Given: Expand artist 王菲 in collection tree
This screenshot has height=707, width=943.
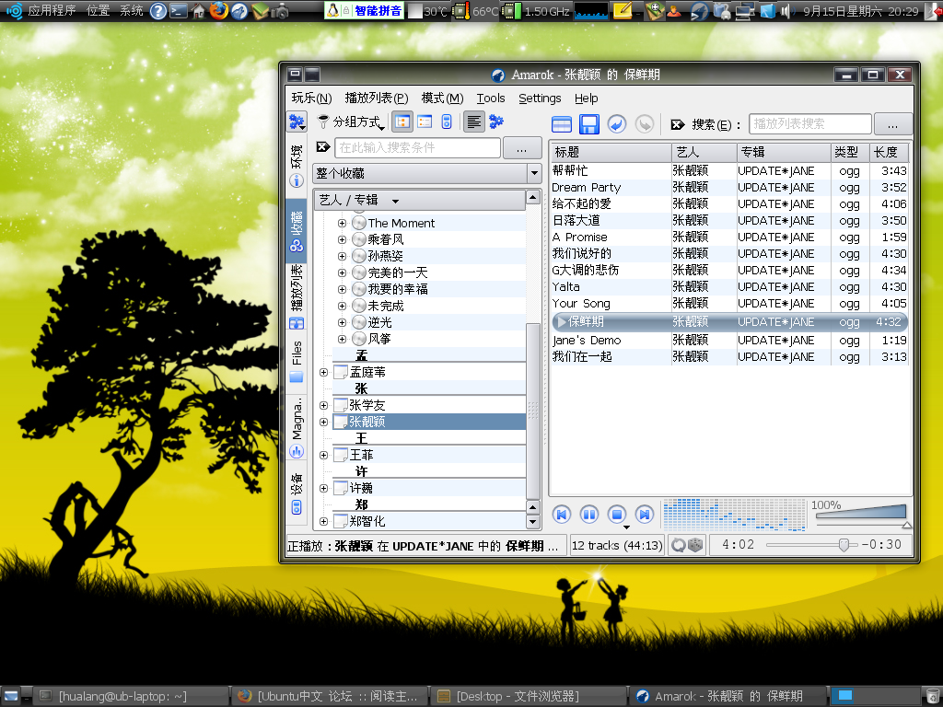Looking at the screenshot, I should (x=323, y=455).
